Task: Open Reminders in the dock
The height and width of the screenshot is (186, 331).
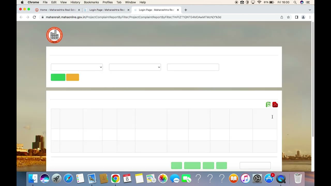Action: click(x=80, y=179)
